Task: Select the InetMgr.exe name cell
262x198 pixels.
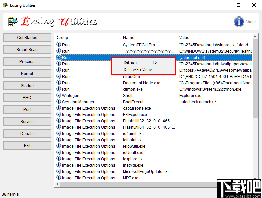Action: point(133,165)
